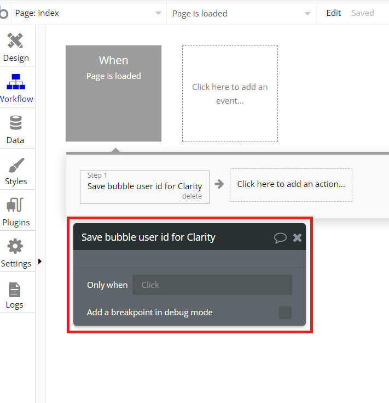The image size is (389, 403).
Task: Click here to add an action
Action: (x=291, y=185)
